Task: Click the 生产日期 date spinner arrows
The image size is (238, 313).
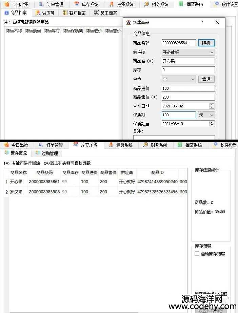Action: coord(212,106)
